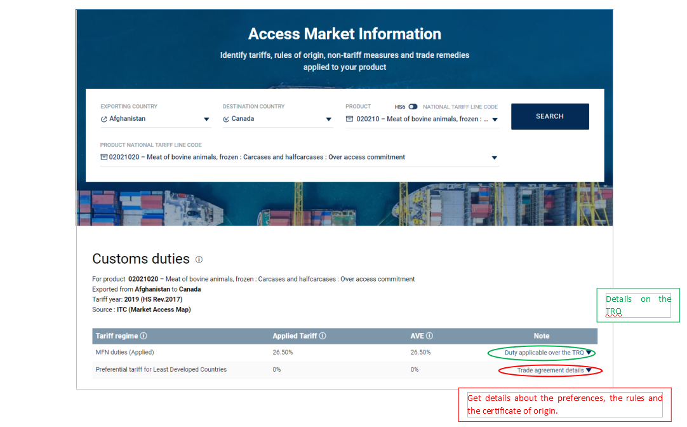
Task: Click the box icon beside code 02021020
Action: click(x=104, y=157)
